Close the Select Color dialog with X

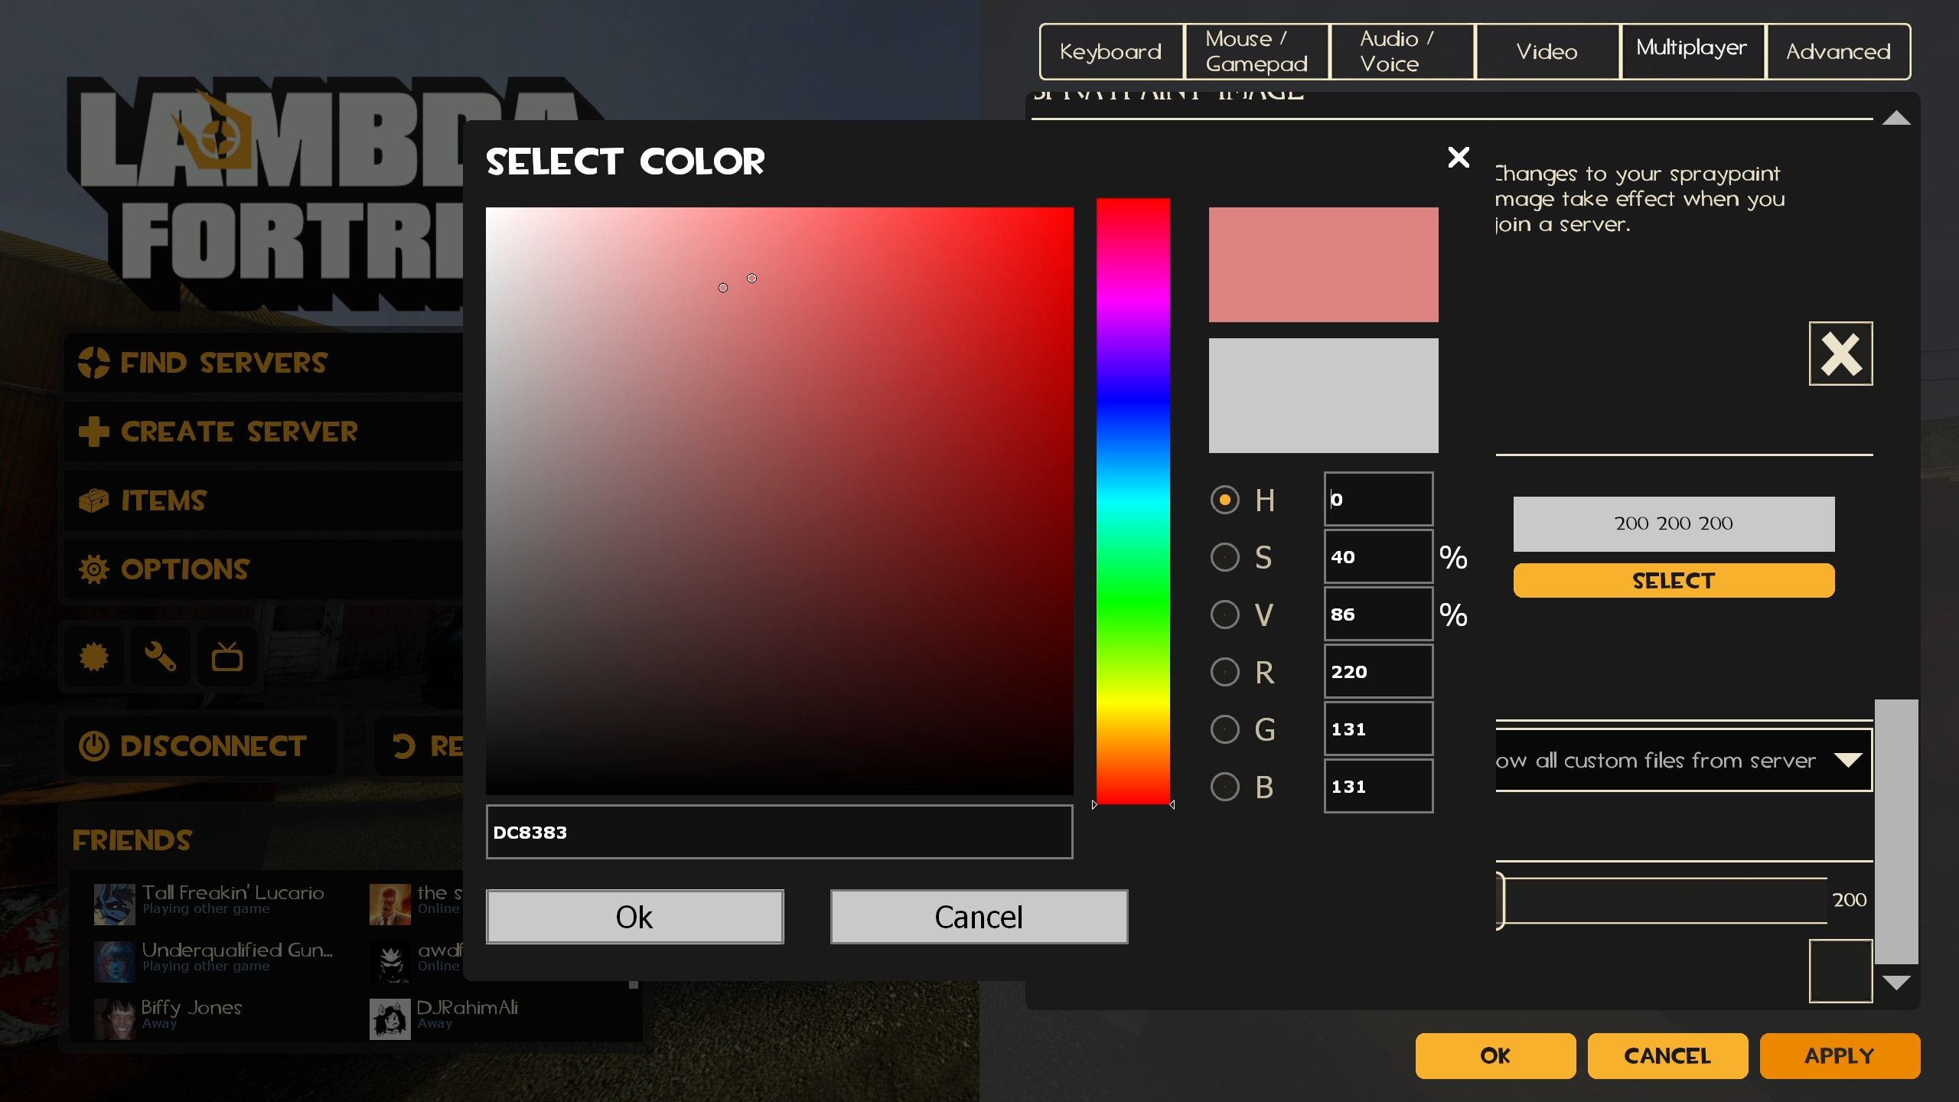point(1459,158)
